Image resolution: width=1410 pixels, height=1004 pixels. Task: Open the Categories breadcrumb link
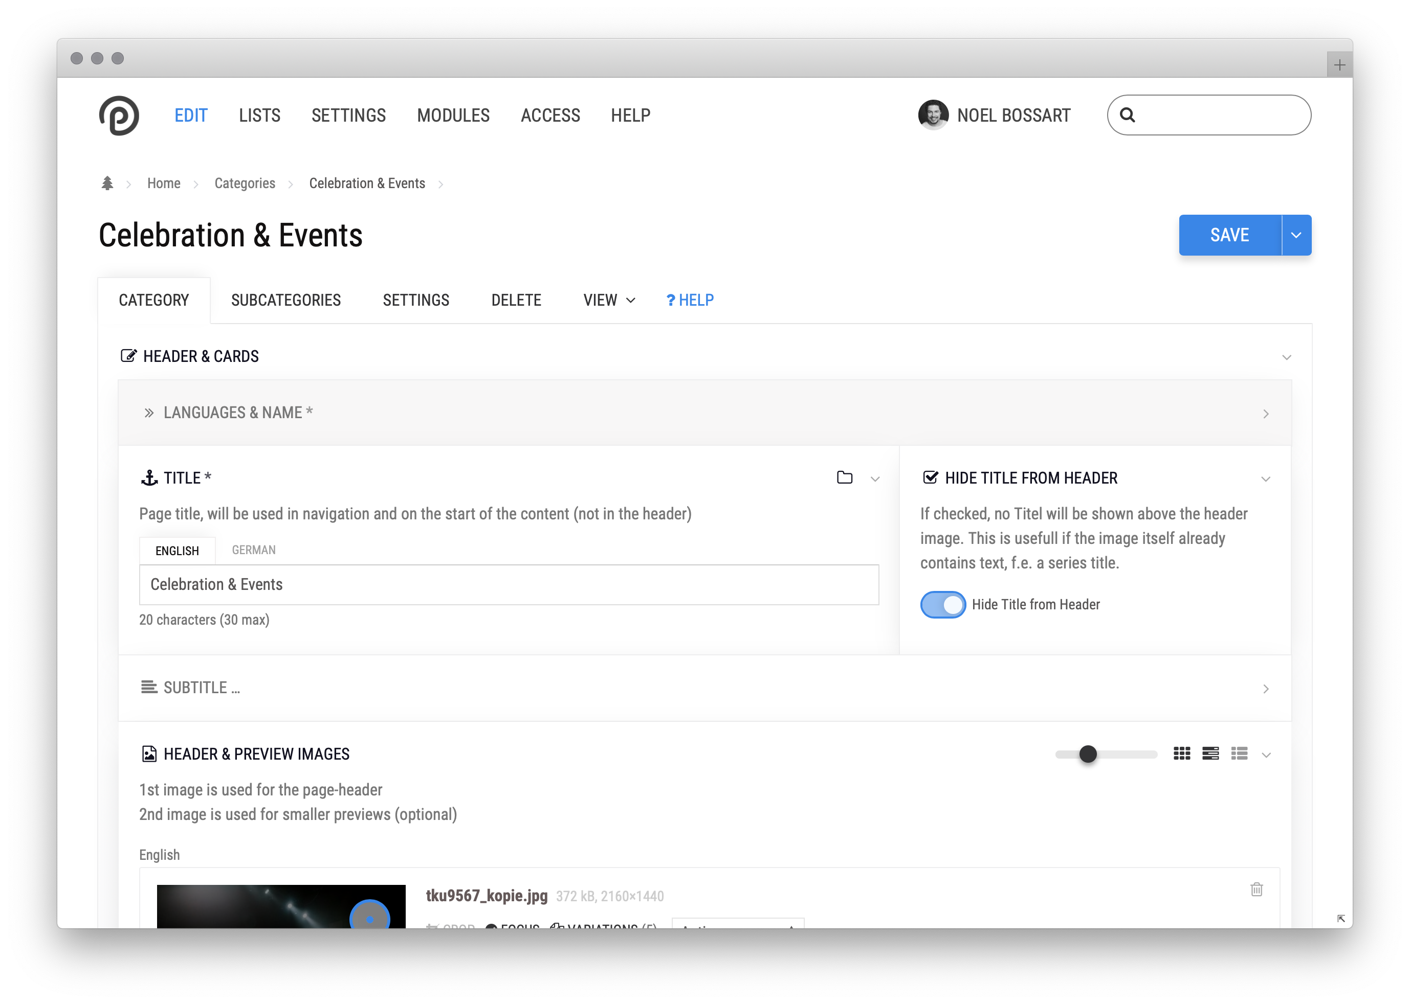pos(245,184)
